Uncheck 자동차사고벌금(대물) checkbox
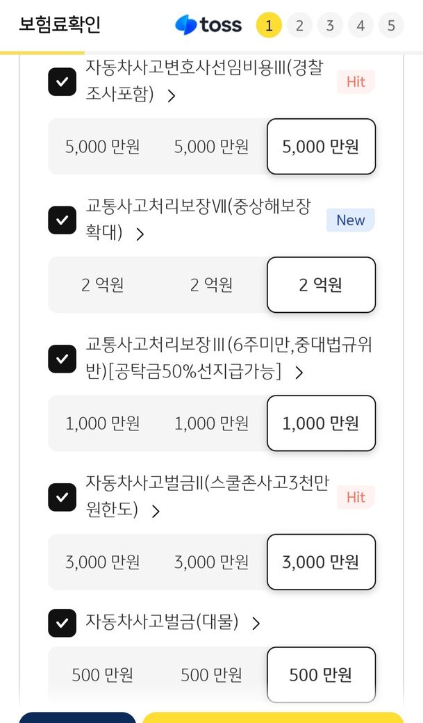This screenshot has width=423, height=723. [x=62, y=623]
